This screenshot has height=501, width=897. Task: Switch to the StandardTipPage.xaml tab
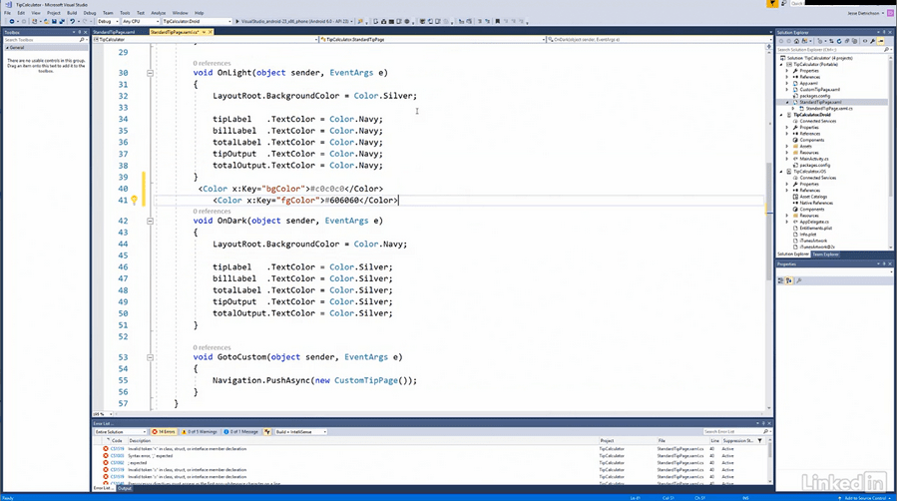[x=115, y=32]
